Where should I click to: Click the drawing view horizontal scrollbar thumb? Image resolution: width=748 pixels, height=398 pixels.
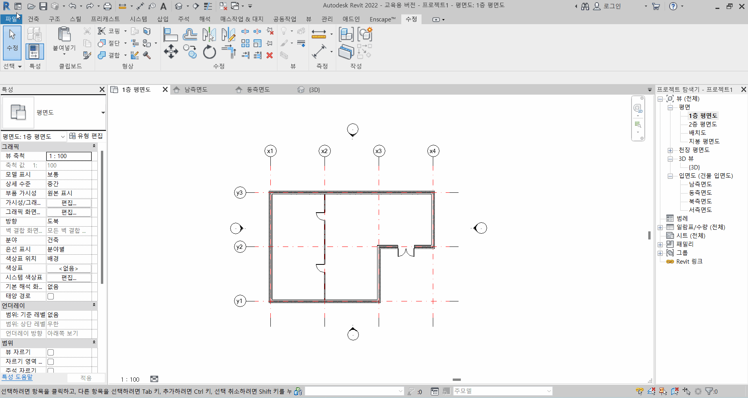[x=457, y=380]
